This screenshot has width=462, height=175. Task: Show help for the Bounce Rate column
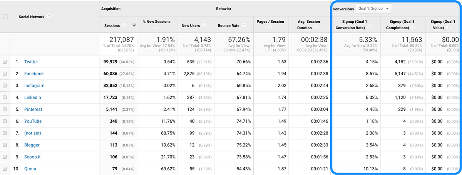click(x=243, y=25)
